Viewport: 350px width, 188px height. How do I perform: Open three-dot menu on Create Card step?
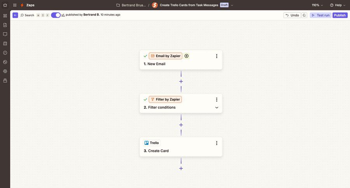pyautogui.click(x=217, y=143)
